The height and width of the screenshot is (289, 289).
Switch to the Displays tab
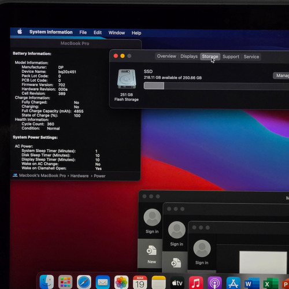[189, 57]
